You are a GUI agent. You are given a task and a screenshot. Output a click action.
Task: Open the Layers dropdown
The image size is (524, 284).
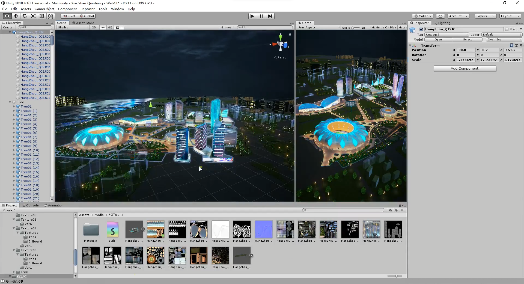point(485,16)
